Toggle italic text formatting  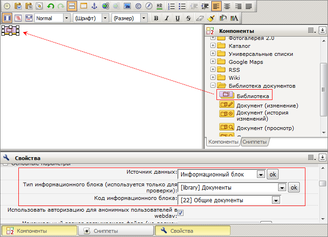point(167,18)
